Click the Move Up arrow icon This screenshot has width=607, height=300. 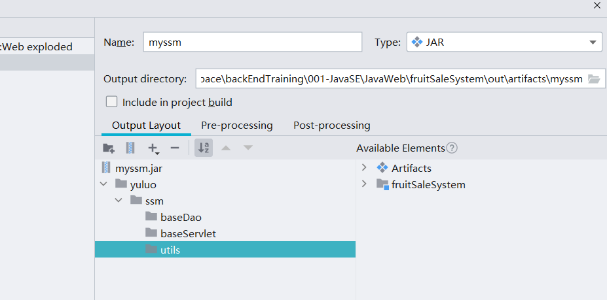point(226,148)
